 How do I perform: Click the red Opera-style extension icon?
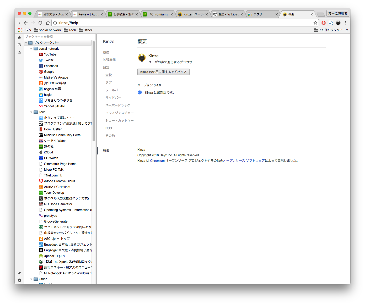point(324,23)
